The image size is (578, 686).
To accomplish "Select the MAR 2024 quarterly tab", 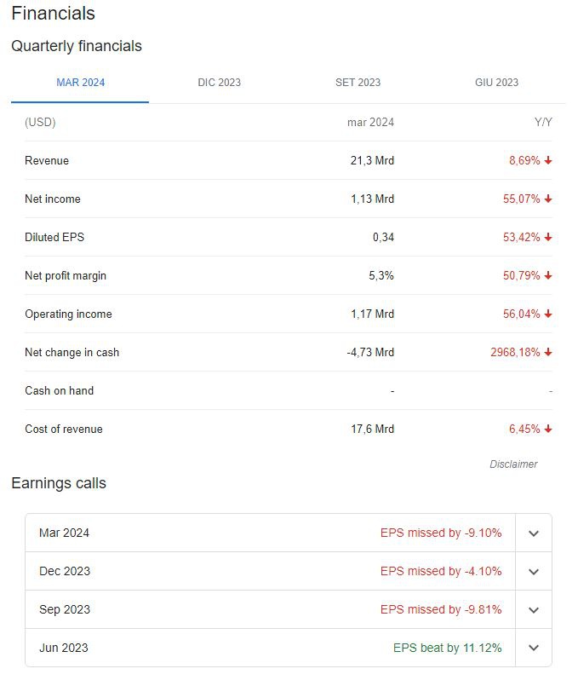I will pyautogui.click(x=80, y=83).
